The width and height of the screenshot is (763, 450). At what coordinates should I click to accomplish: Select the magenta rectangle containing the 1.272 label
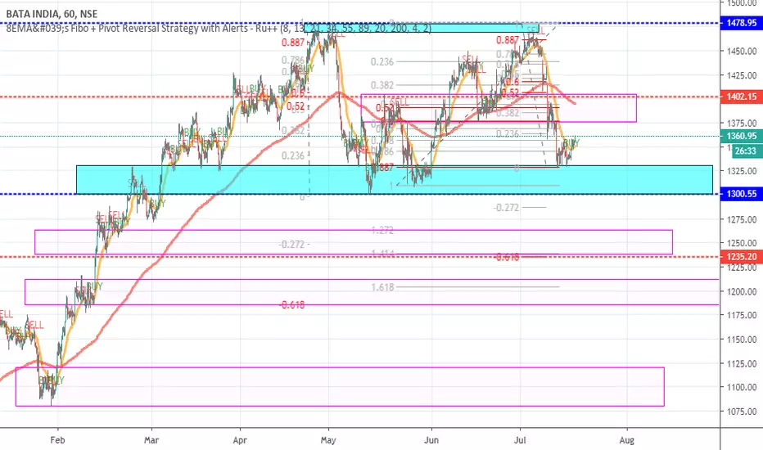[354, 242]
